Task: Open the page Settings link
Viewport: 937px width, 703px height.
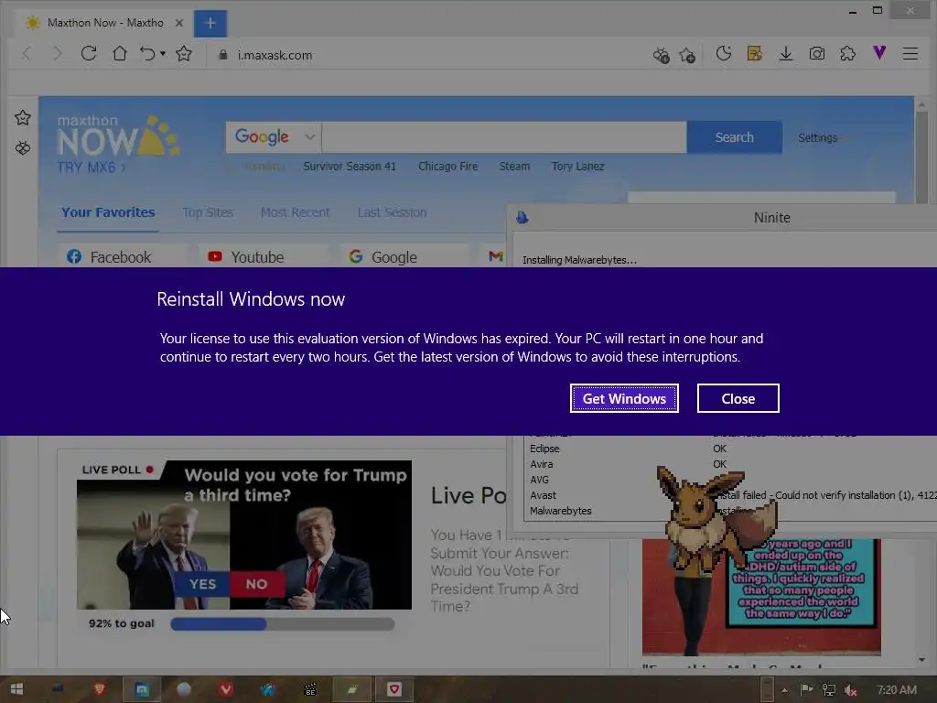Action: (817, 138)
